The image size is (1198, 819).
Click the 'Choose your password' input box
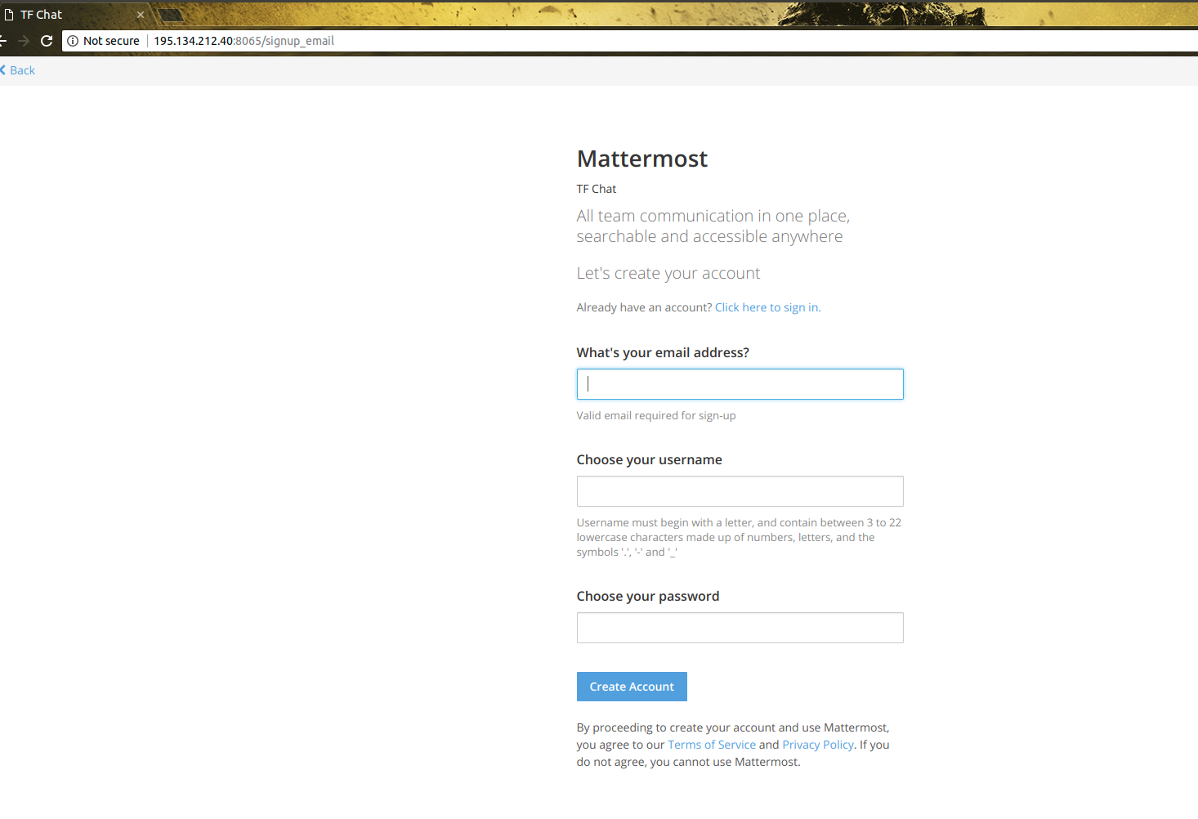[x=739, y=627]
